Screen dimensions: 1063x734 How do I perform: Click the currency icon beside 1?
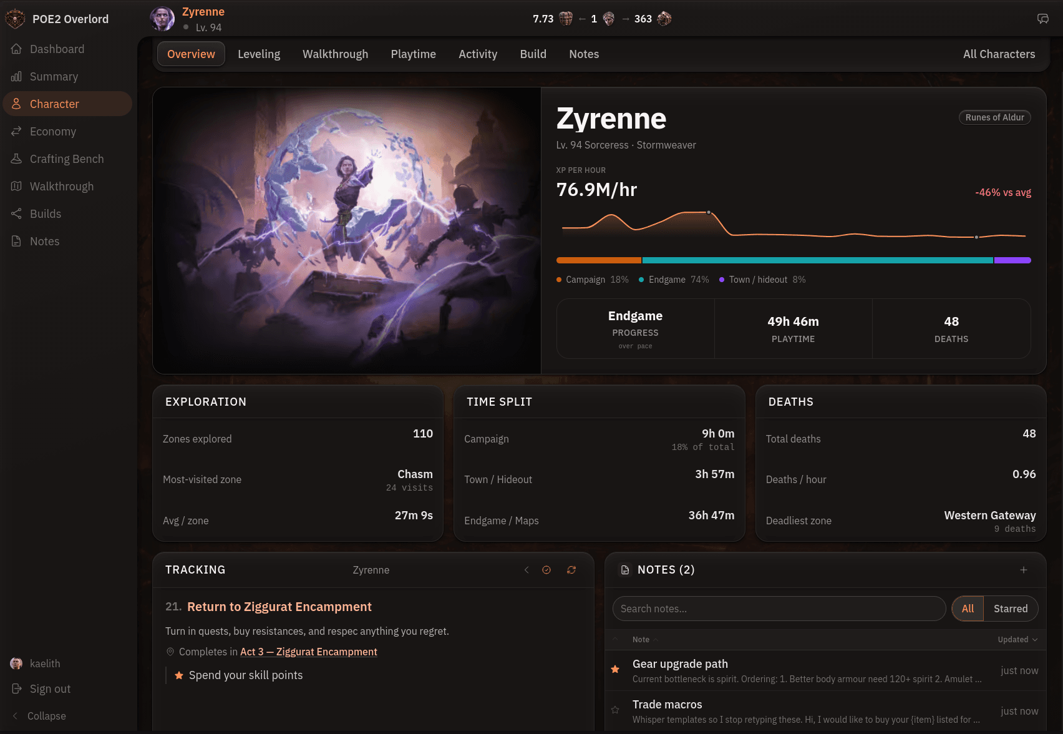[609, 19]
